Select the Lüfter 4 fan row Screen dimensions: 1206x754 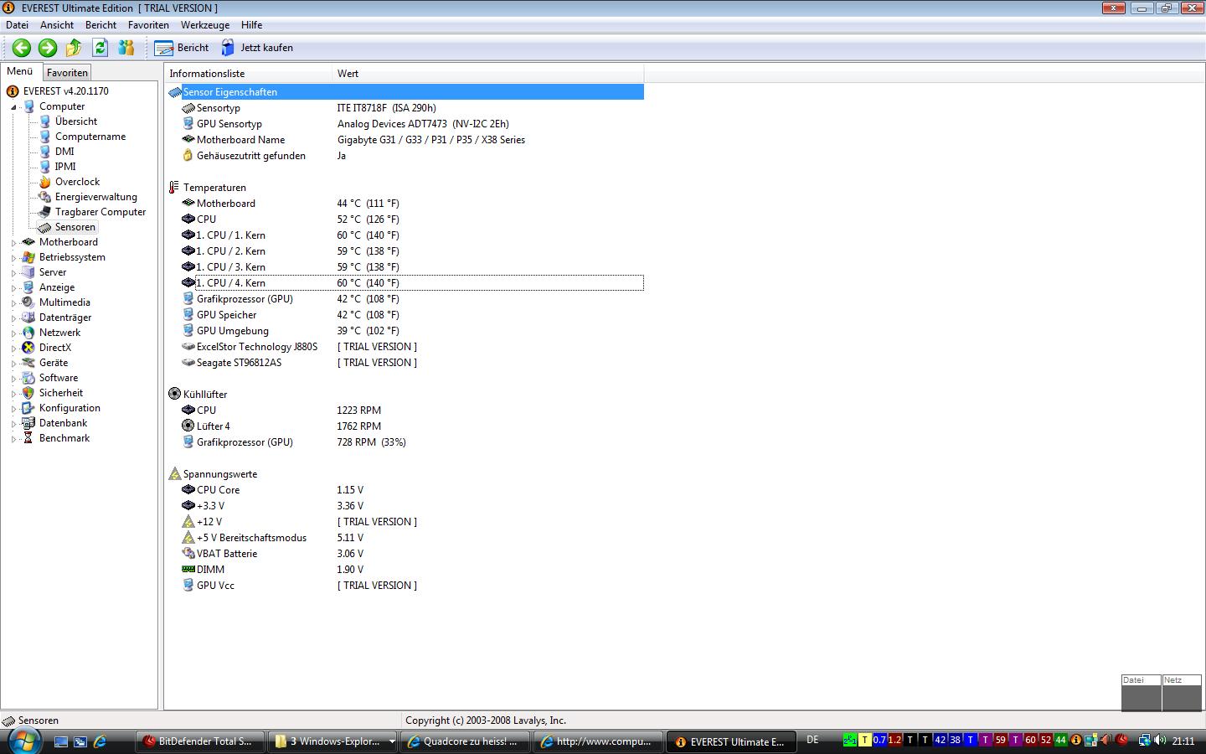[412, 426]
